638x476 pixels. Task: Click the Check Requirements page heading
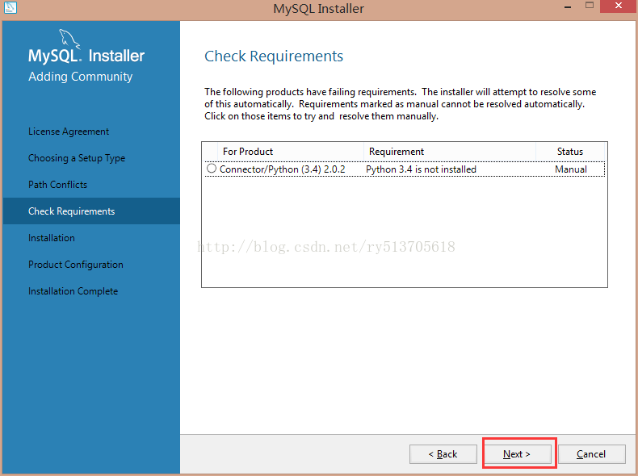(x=274, y=56)
